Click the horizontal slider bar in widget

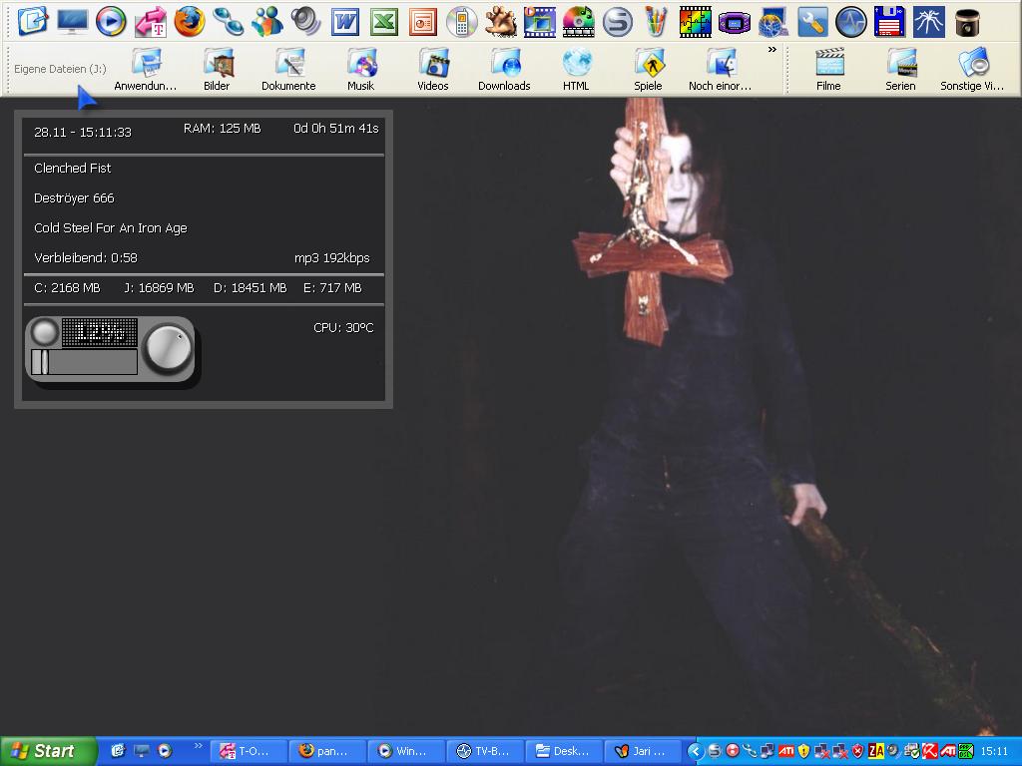click(x=85, y=362)
